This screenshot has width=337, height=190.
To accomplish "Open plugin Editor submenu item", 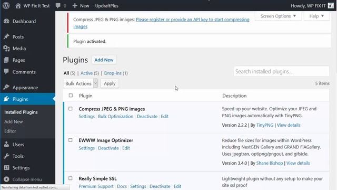I will [x=10, y=131].
